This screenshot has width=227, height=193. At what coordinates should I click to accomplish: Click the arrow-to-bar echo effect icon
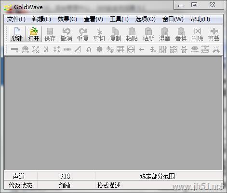point(46,49)
